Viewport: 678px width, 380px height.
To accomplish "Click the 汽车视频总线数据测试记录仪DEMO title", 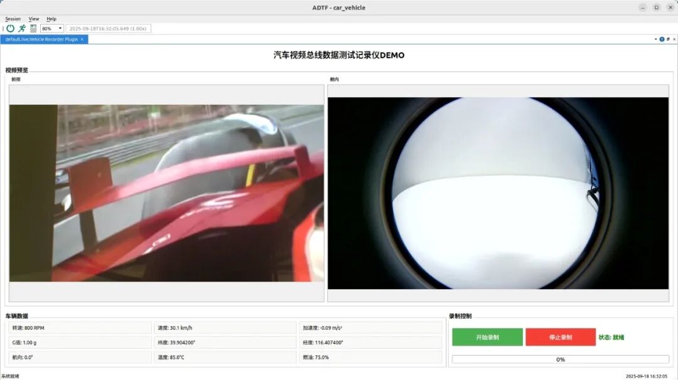I will click(x=339, y=55).
